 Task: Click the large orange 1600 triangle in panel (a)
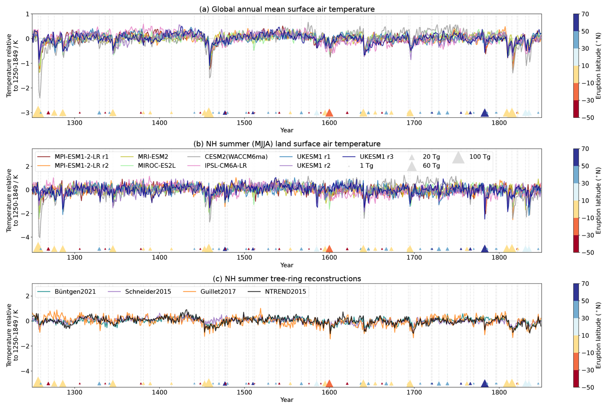click(329, 113)
